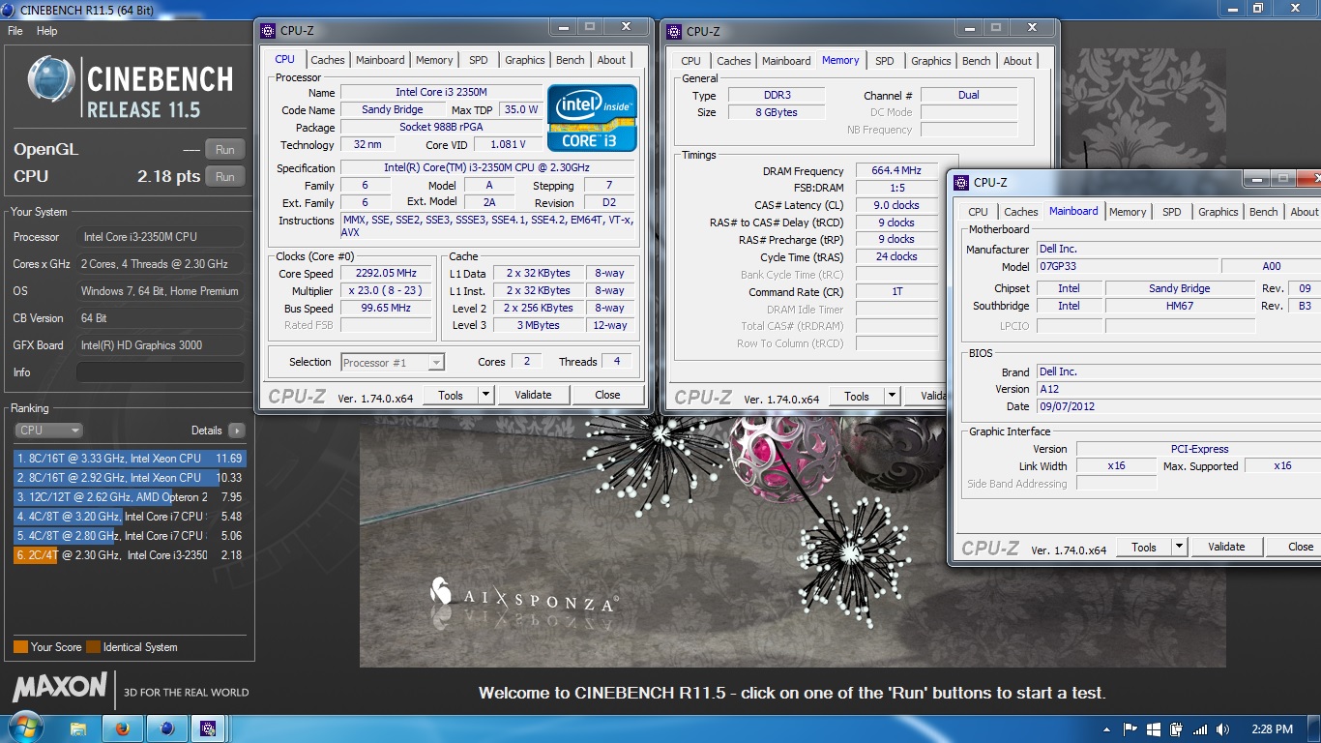Switch to the Caches tab in the processor CPU-Z window
This screenshot has height=743, width=1321.
coord(328,60)
